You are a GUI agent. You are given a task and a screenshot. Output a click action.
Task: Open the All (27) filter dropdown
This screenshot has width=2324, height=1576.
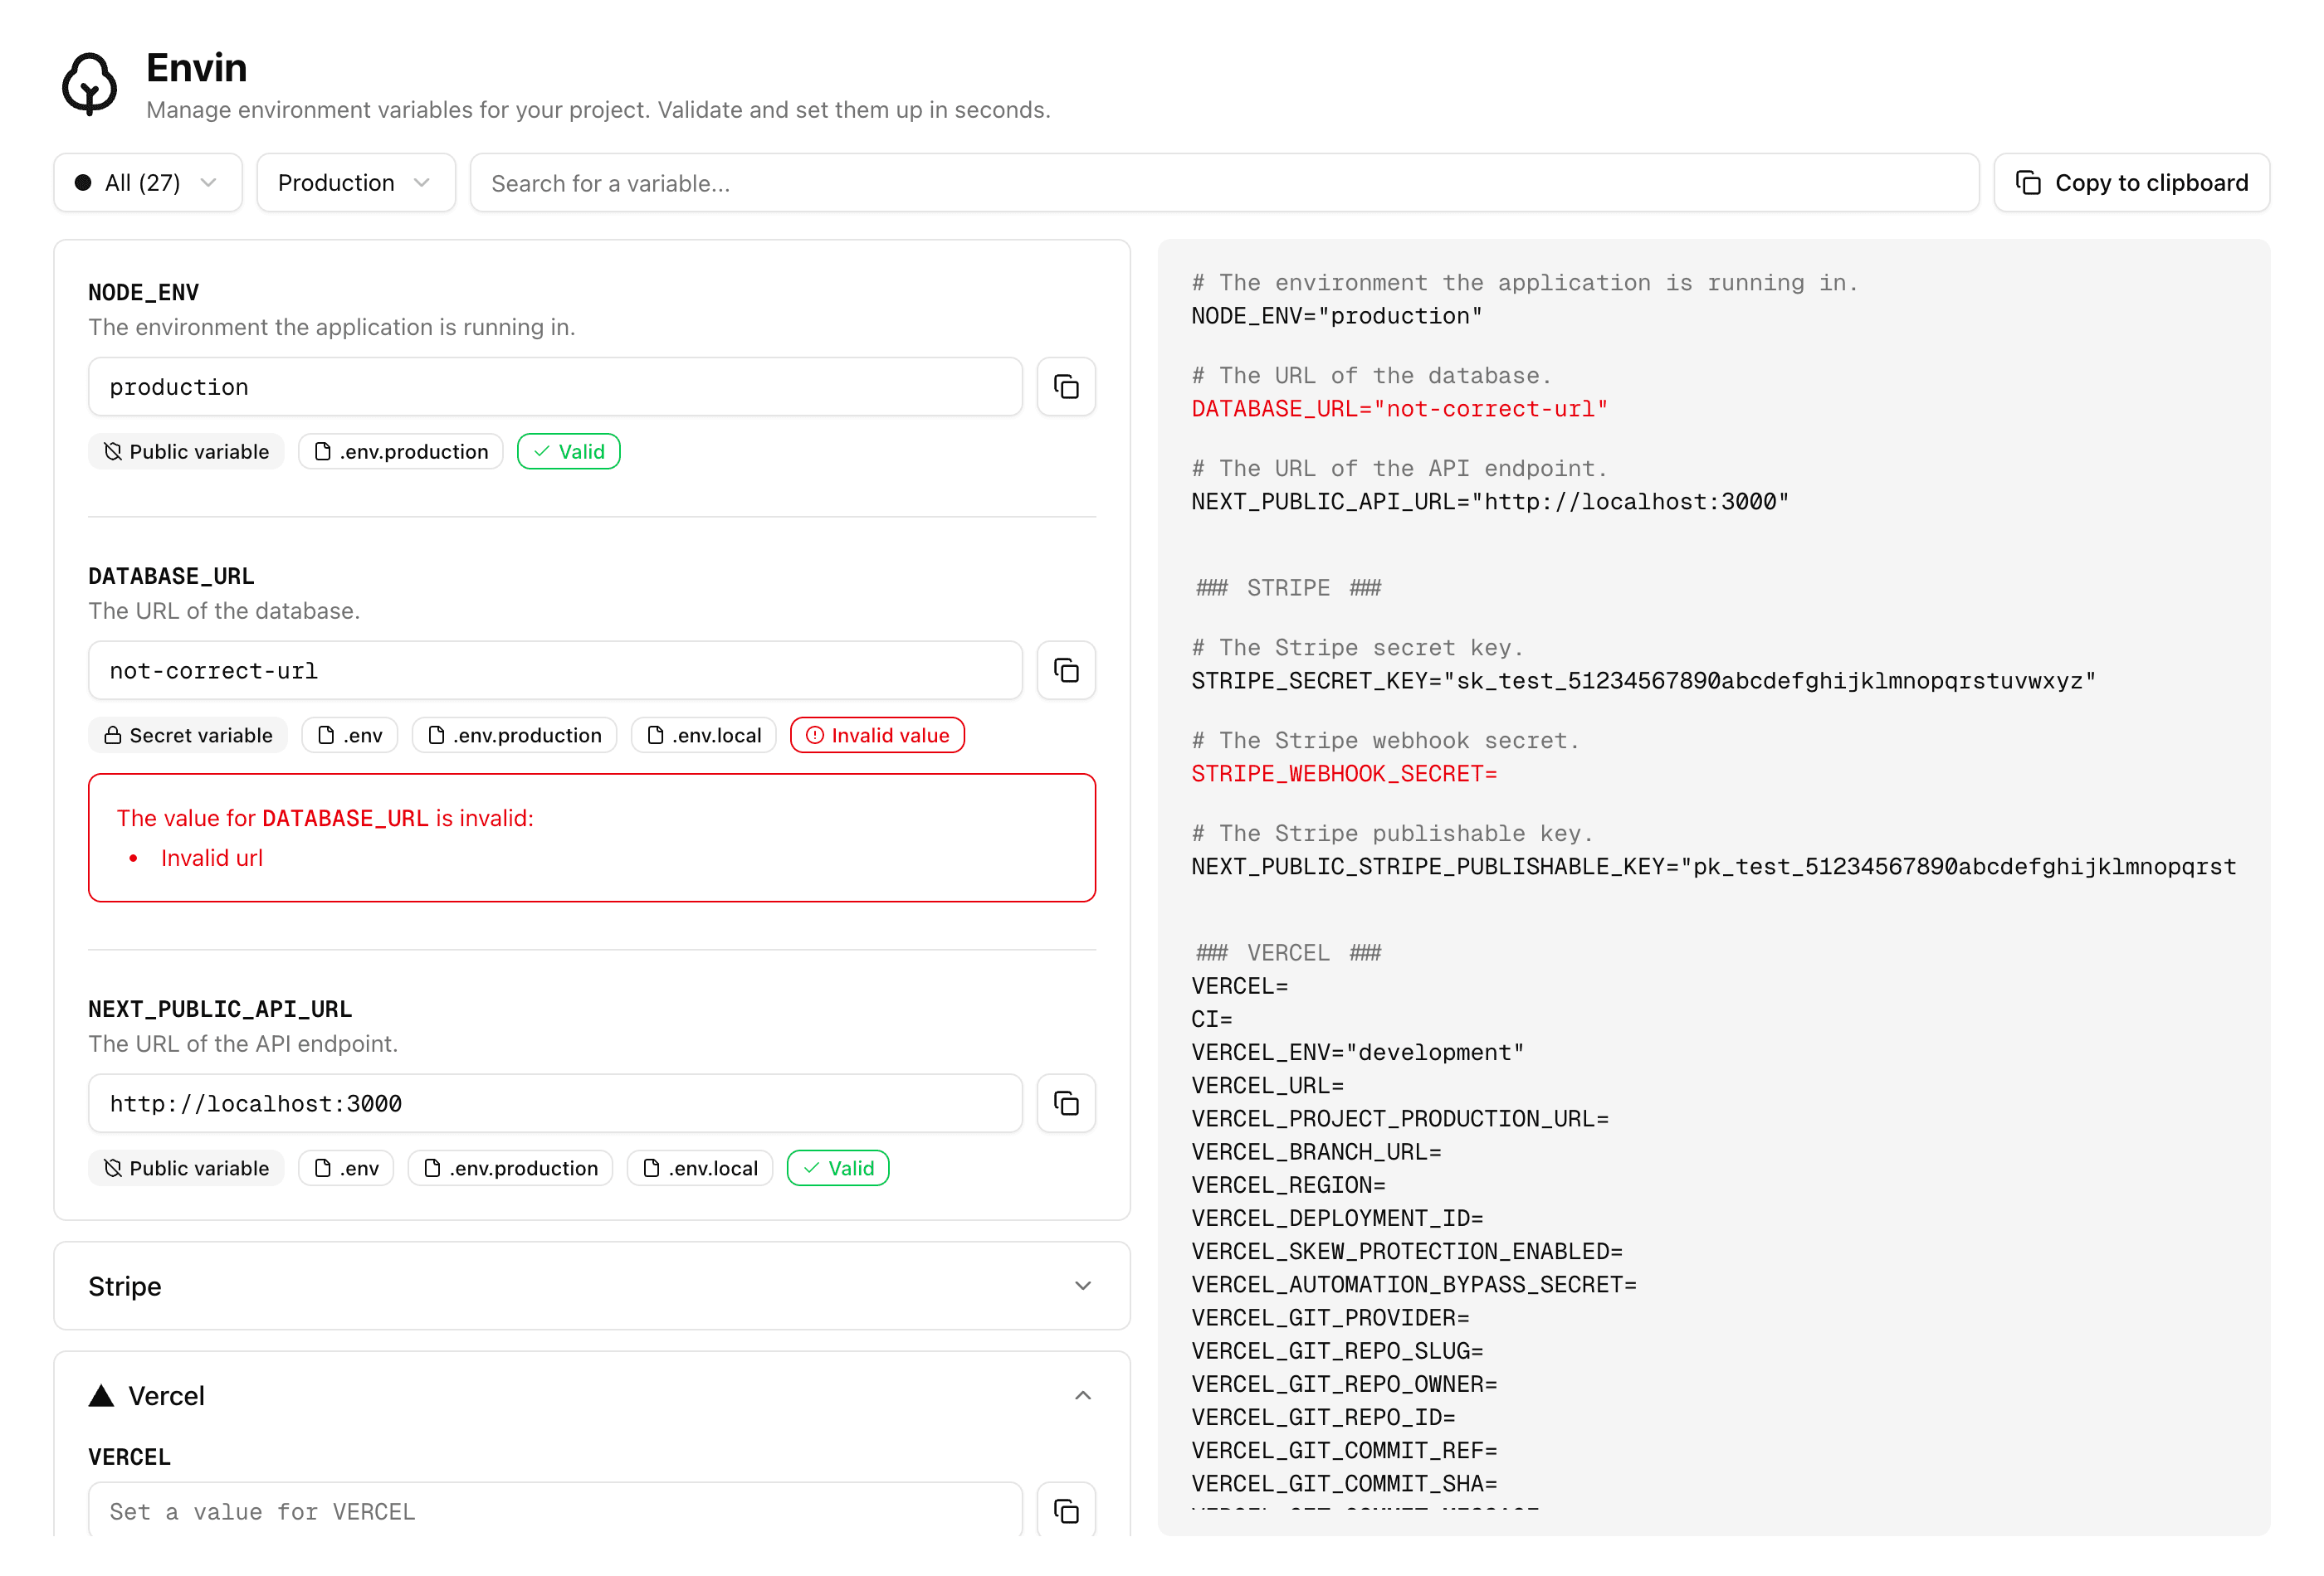click(x=147, y=182)
